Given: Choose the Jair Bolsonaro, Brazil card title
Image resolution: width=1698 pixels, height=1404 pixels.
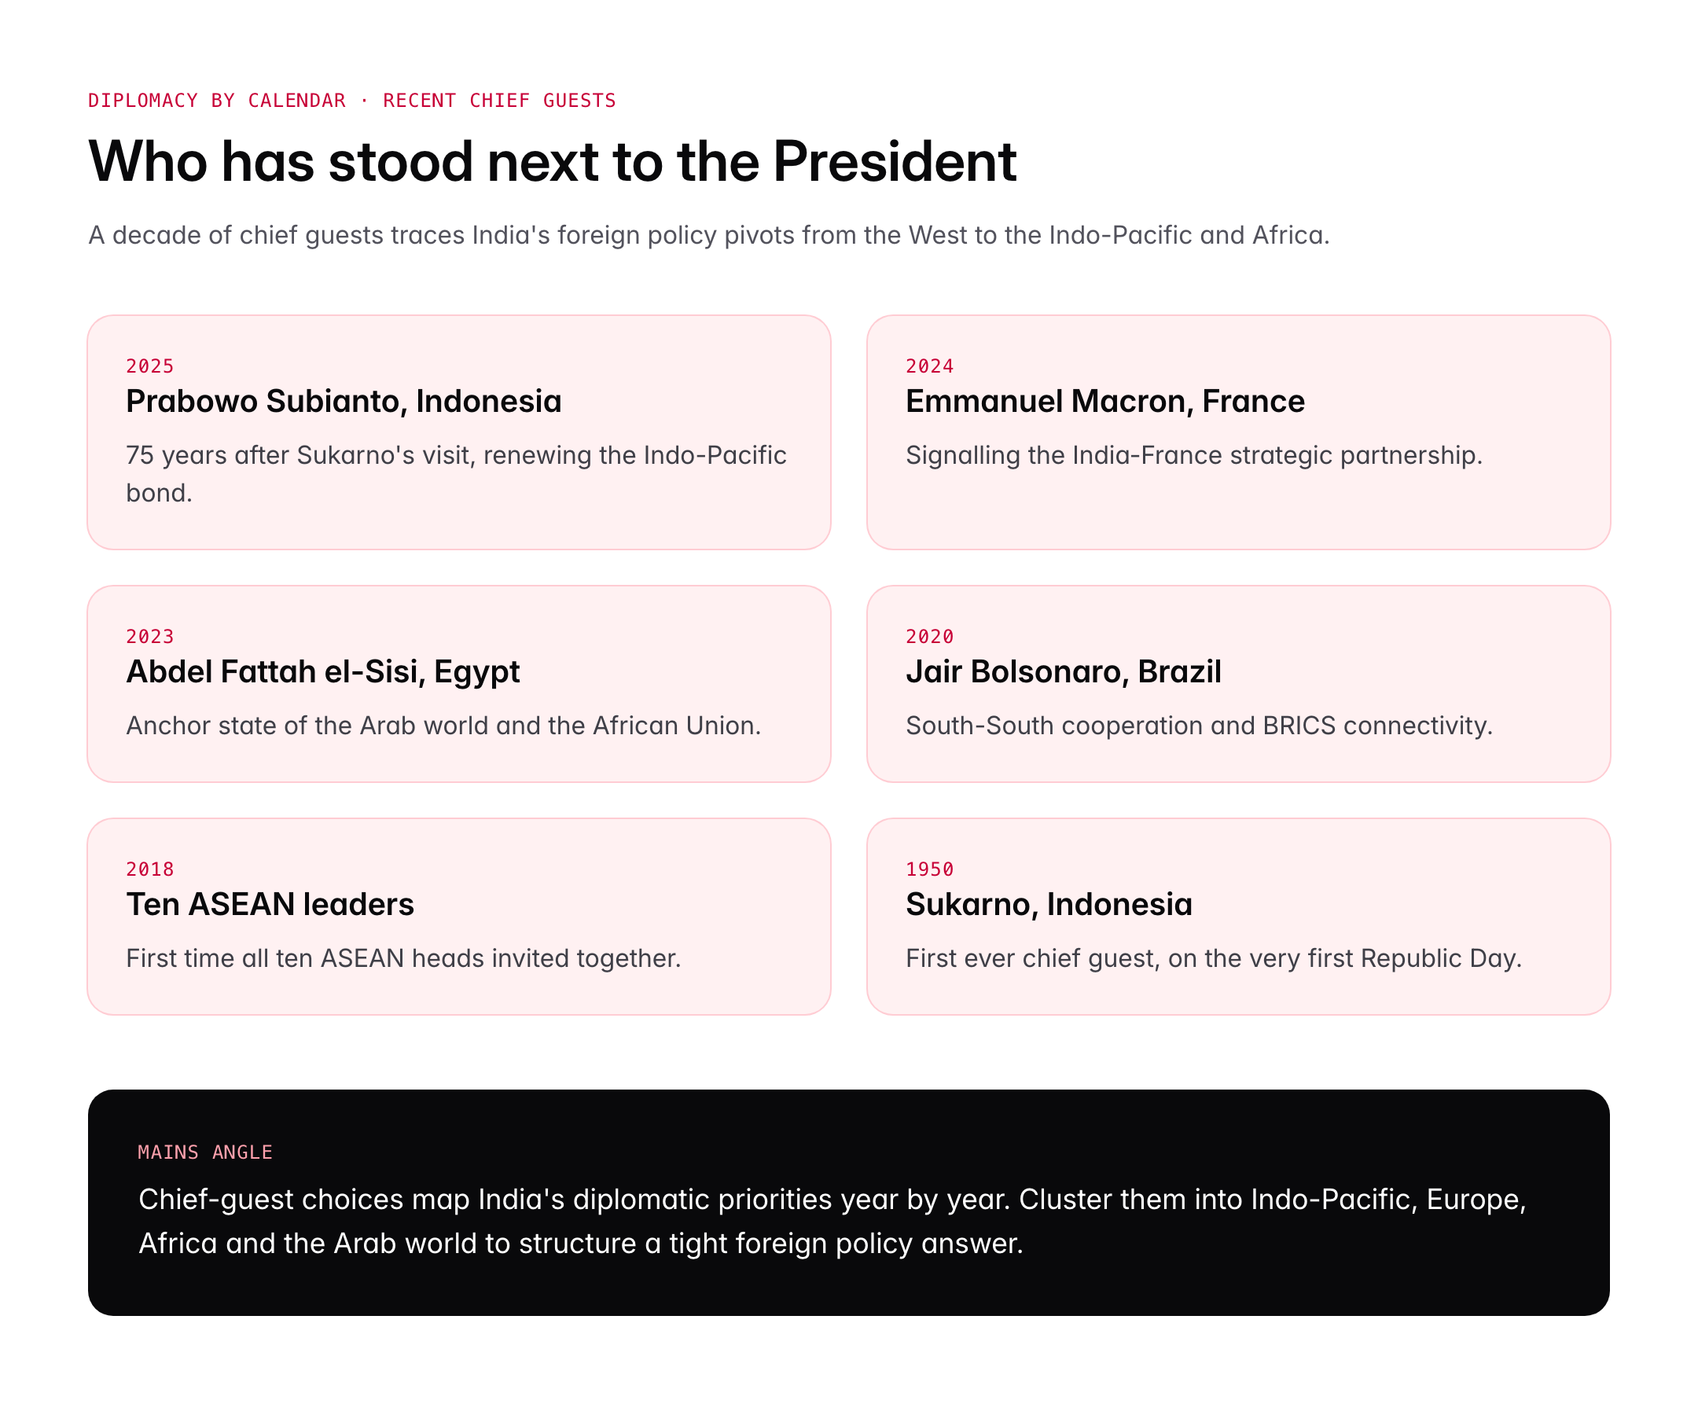Looking at the screenshot, I should [1063, 671].
